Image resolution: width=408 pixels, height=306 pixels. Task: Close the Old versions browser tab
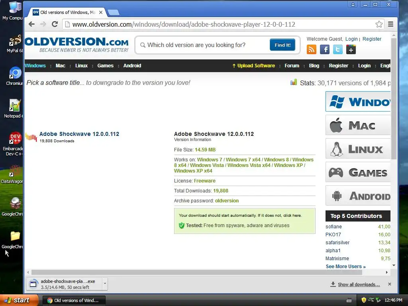pyautogui.click(x=101, y=12)
